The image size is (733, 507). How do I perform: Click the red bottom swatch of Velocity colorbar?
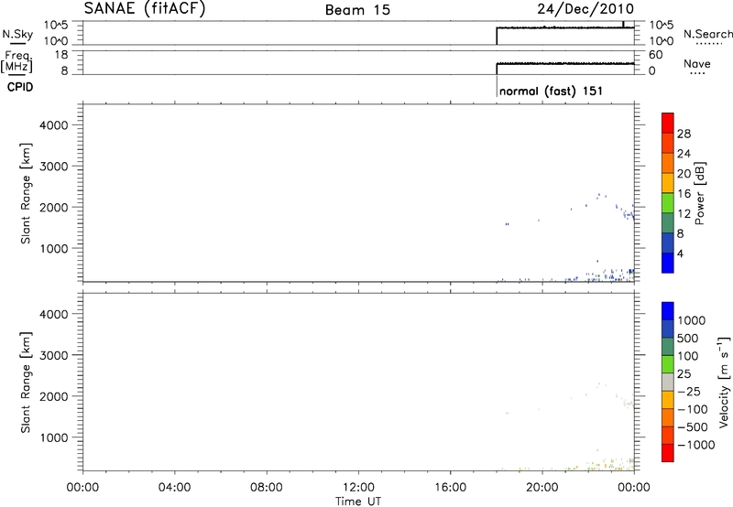click(x=668, y=453)
